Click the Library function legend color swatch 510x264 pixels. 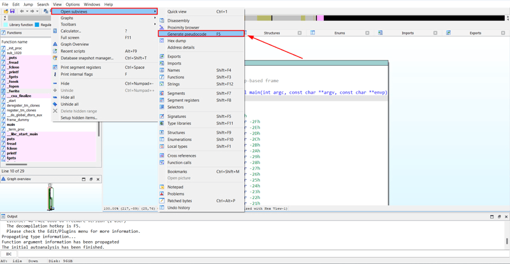(6, 25)
